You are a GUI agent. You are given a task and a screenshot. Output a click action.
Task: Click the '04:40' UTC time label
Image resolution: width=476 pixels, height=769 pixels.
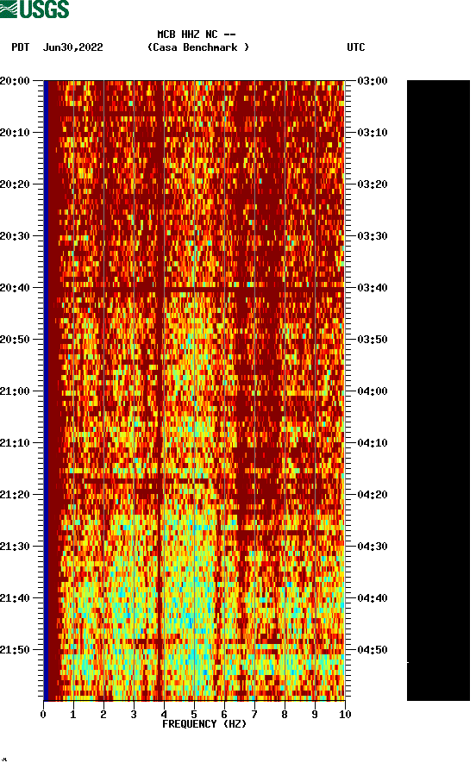point(373,598)
